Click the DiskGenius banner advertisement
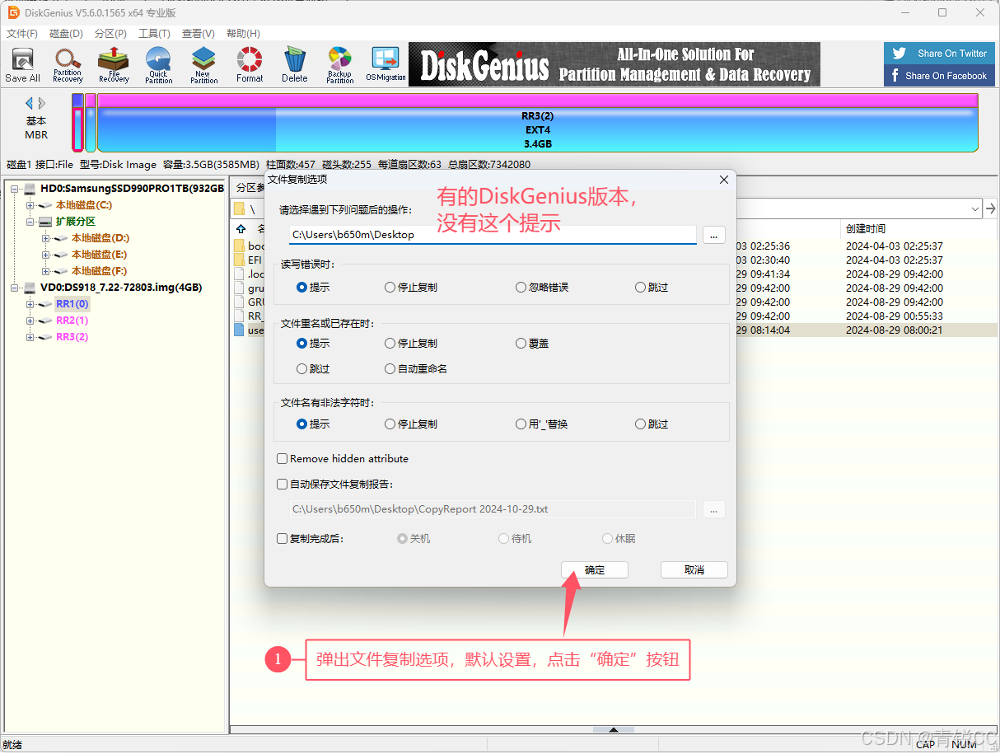 (614, 64)
